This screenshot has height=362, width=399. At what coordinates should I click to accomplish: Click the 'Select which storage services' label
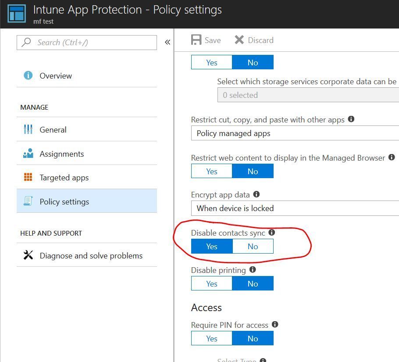[x=306, y=82]
